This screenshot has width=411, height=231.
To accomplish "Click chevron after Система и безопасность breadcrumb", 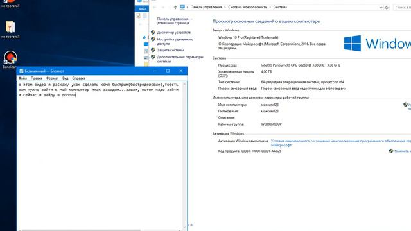I will (270, 7).
